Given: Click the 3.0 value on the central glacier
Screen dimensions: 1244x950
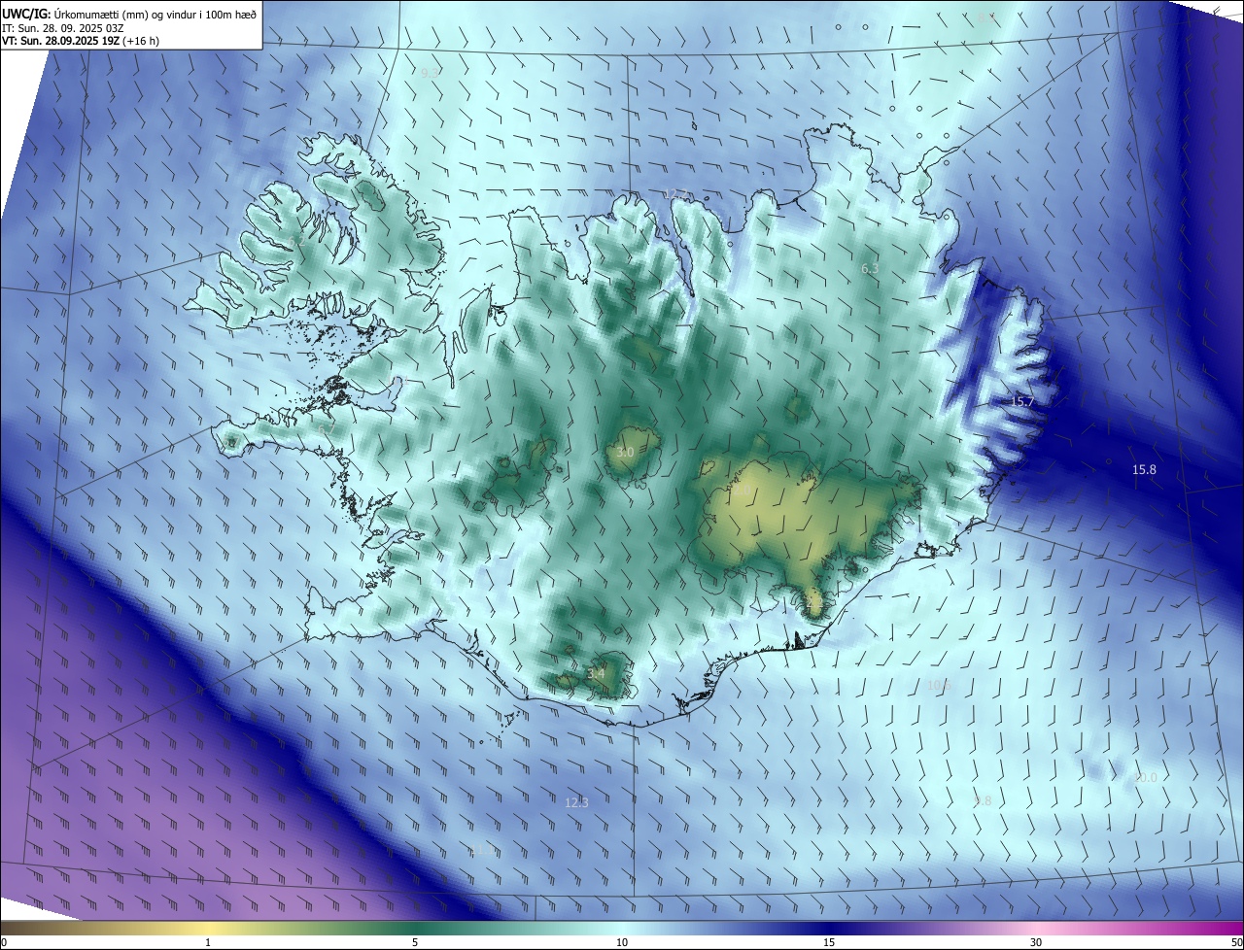Looking at the screenshot, I should (x=625, y=452).
